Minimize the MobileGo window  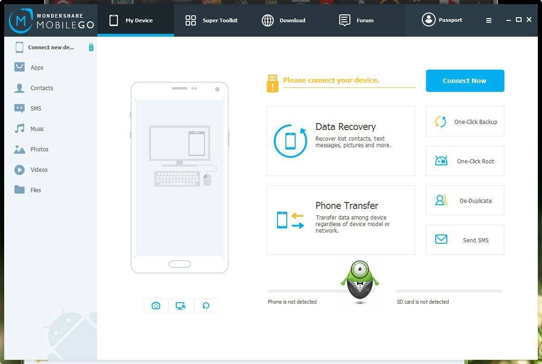tap(509, 20)
